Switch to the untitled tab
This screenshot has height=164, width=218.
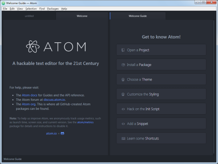point(29,16)
